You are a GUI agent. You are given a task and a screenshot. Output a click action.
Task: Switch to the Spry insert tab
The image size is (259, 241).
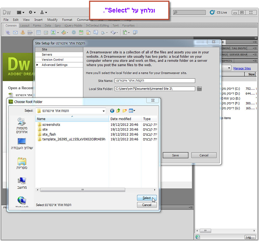pyautogui.click(x=58, y=25)
